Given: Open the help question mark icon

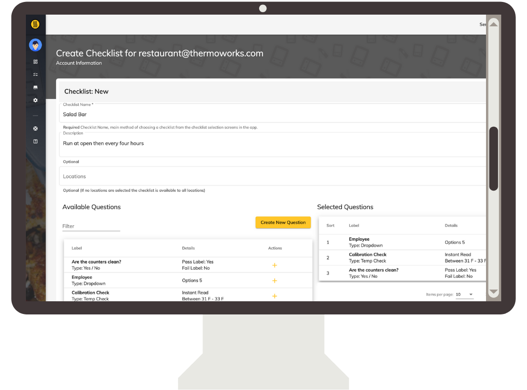Looking at the screenshot, I should (35, 141).
